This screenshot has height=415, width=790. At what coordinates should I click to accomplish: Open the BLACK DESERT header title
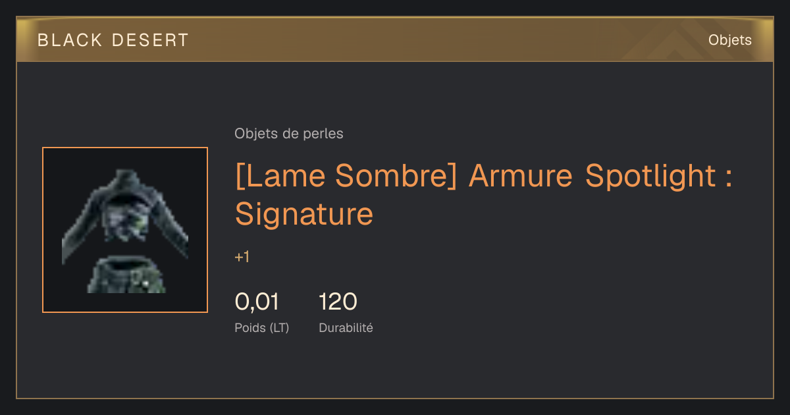pos(113,40)
